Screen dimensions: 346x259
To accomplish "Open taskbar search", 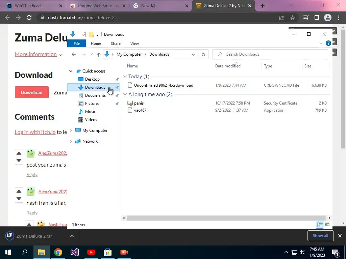I will coord(24,252).
